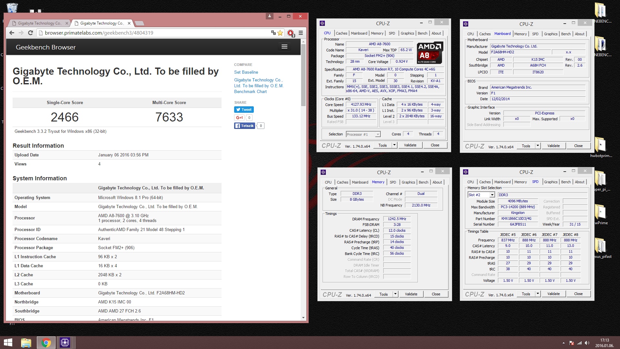Open the Set Baseline link
The width and height of the screenshot is (620, 349).
pos(246,72)
